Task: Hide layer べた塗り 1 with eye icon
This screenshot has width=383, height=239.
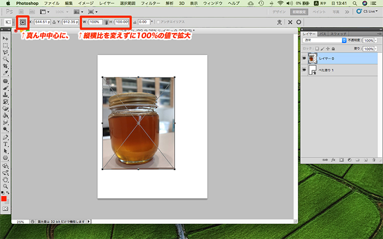Action: 304,70
